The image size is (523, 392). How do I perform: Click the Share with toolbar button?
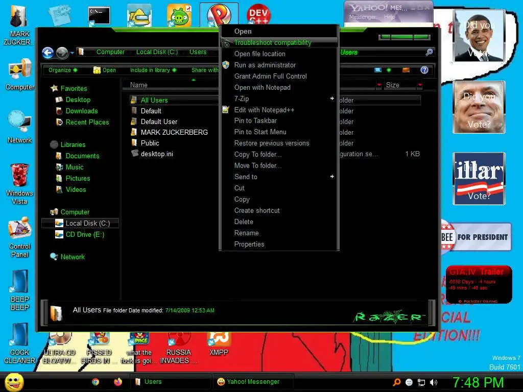tap(205, 70)
